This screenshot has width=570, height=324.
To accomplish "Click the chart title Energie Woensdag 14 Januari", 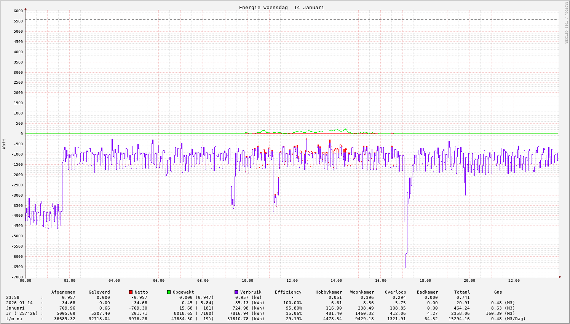I will 281,8.
